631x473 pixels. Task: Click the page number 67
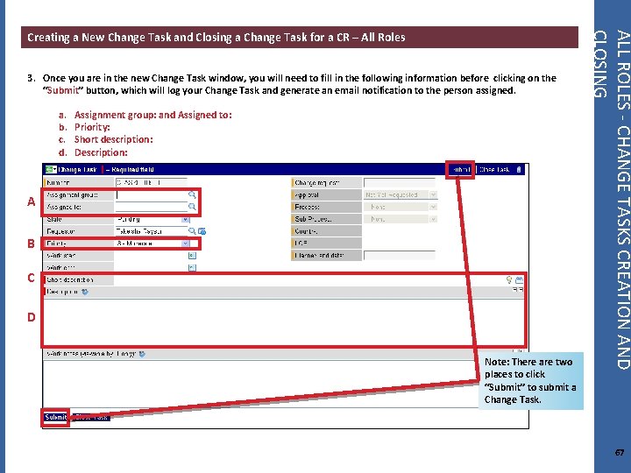(620, 452)
